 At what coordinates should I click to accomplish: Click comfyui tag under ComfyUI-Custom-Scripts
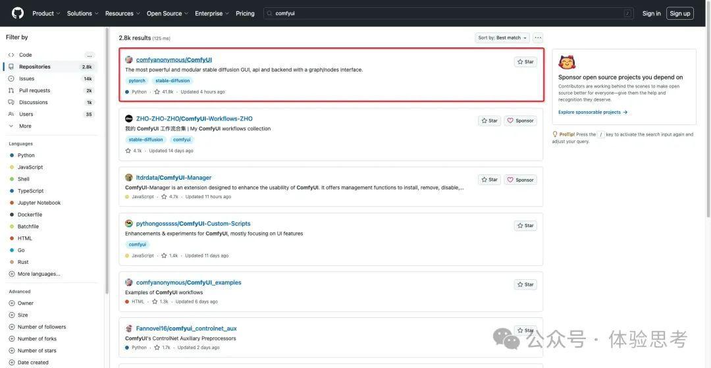[x=138, y=245]
